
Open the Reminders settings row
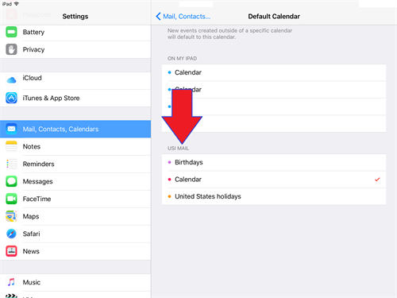(75, 164)
